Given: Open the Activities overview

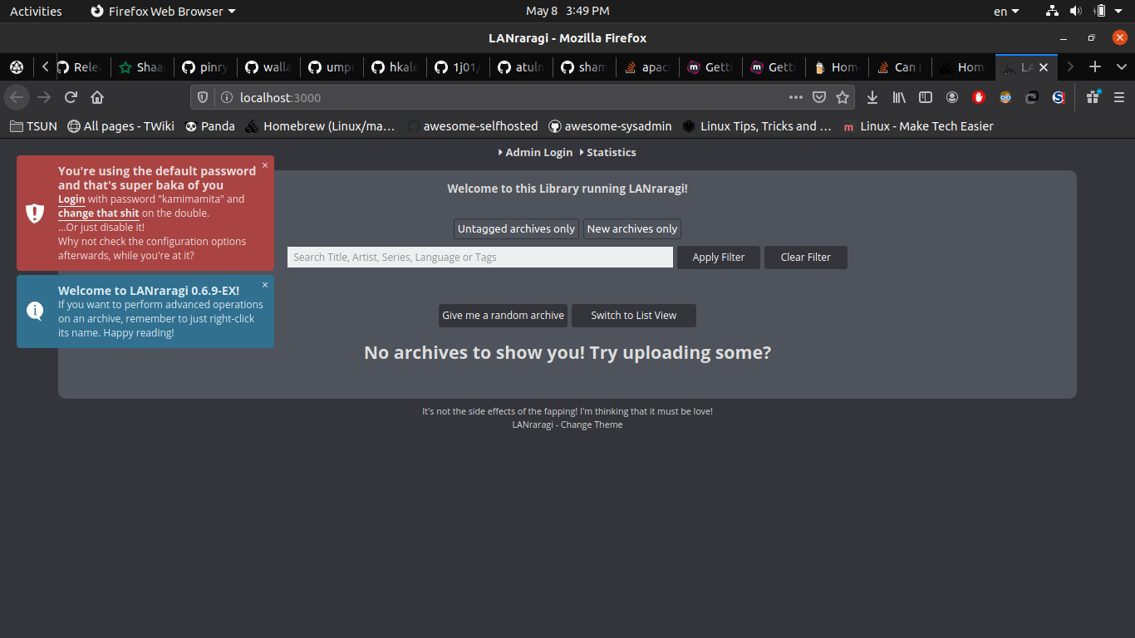Looking at the screenshot, I should (35, 11).
